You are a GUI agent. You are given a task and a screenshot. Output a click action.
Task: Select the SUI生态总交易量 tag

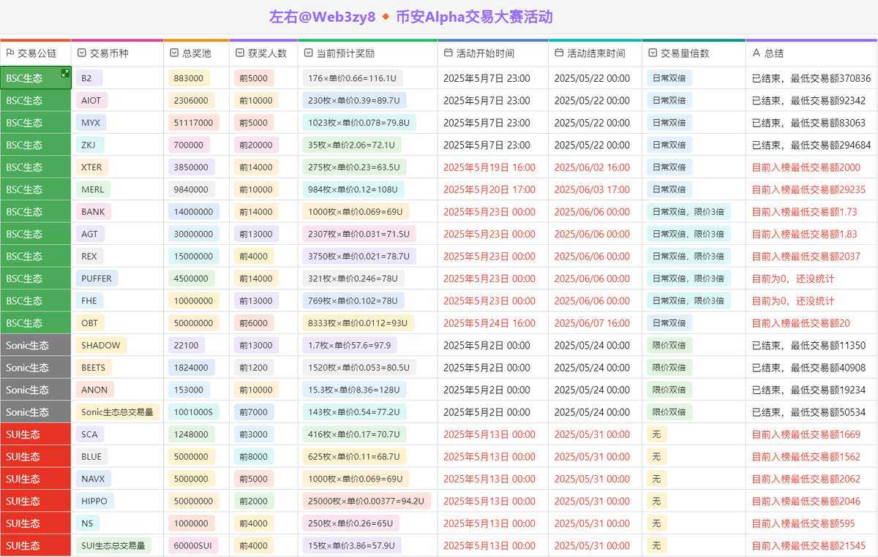pos(113,545)
